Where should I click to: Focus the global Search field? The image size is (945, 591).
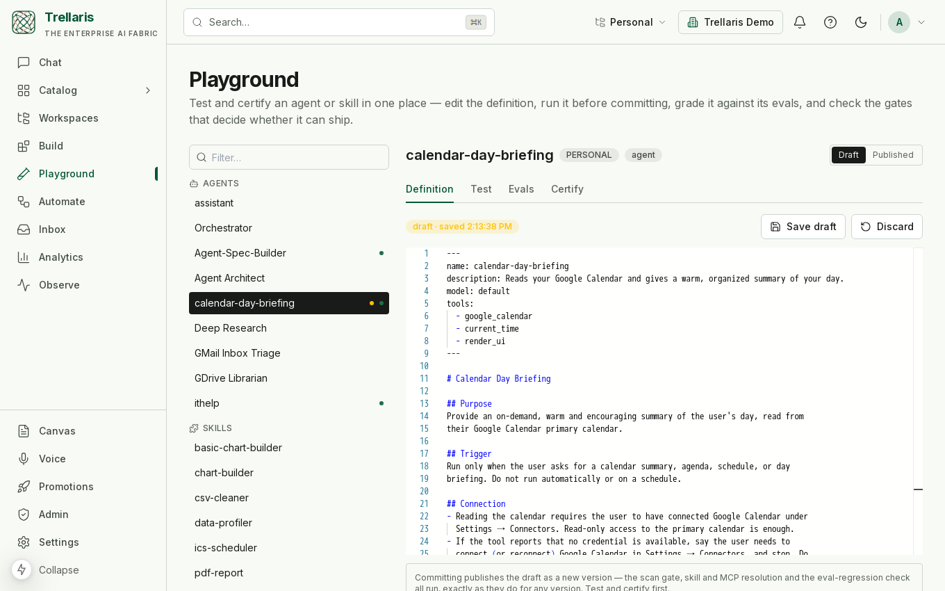339,22
